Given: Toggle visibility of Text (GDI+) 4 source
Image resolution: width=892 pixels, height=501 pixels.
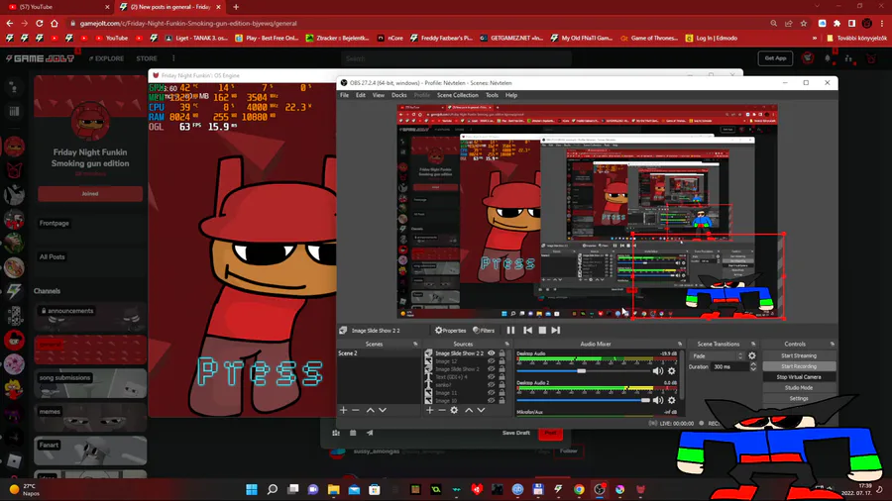Looking at the screenshot, I should [x=492, y=377].
